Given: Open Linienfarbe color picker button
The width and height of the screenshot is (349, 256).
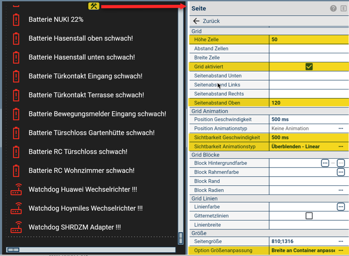Looking at the screenshot, I should 341,207.
